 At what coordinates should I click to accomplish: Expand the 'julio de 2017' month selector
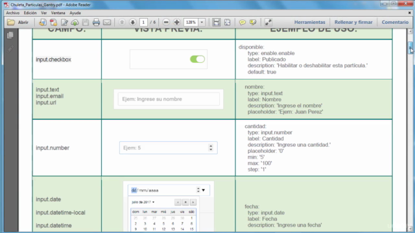[x=143, y=202]
